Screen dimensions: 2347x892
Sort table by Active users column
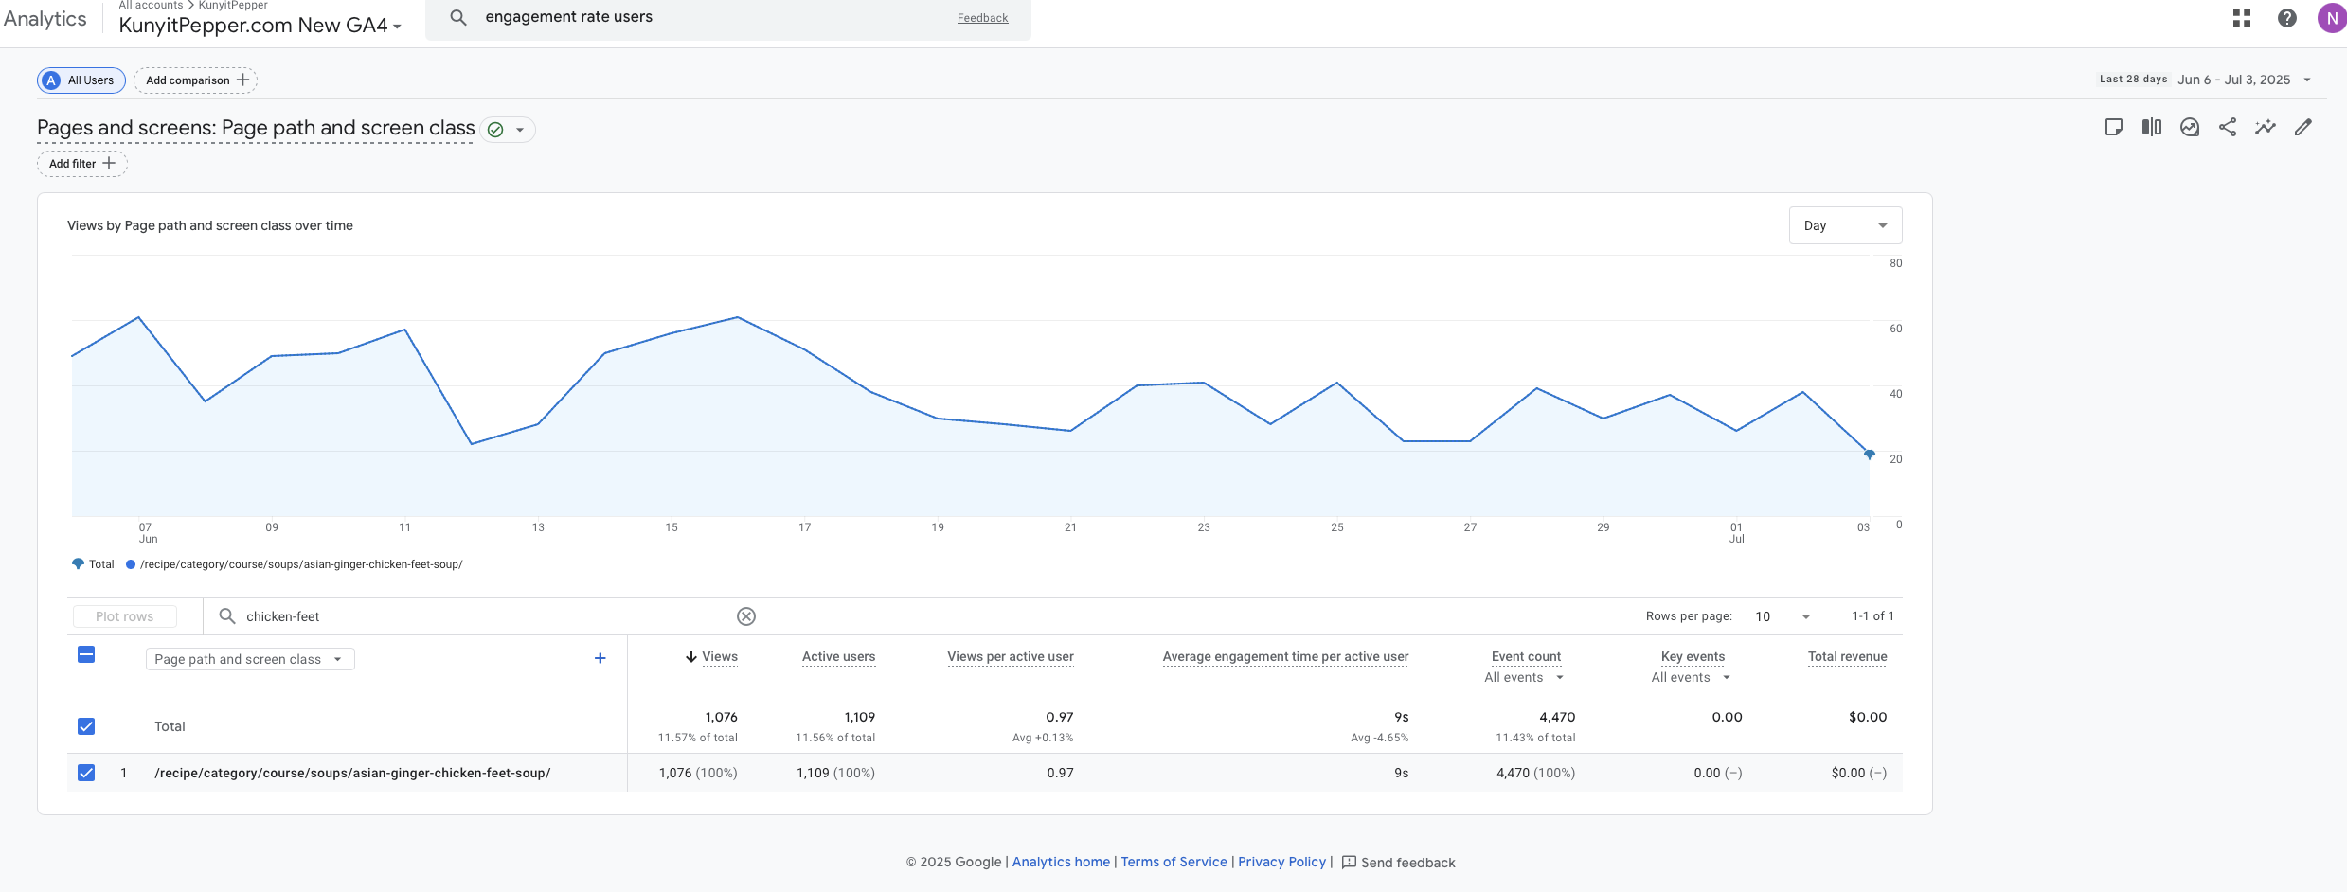pyautogui.click(x=838, y=656)
